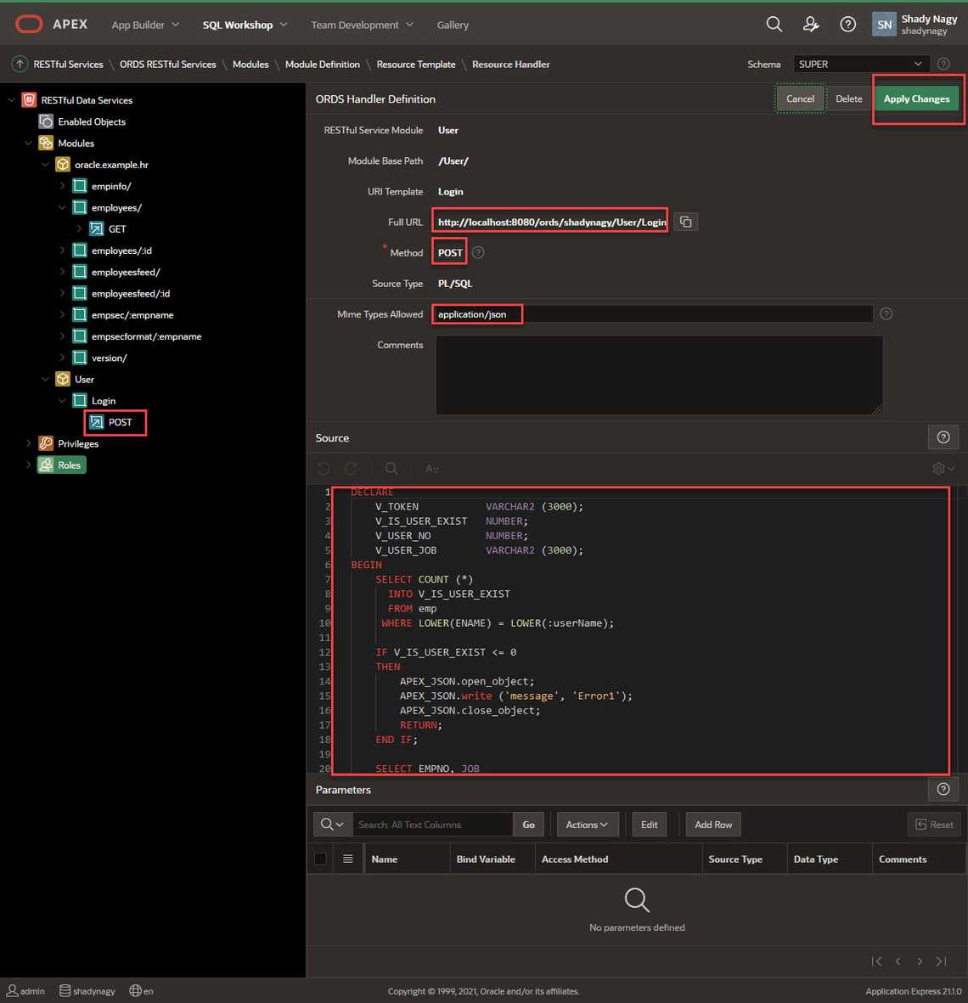This screenshot has height=1003, width=968.
Task: Open the code editor settings gear
Action: click(x=942, y=469)
